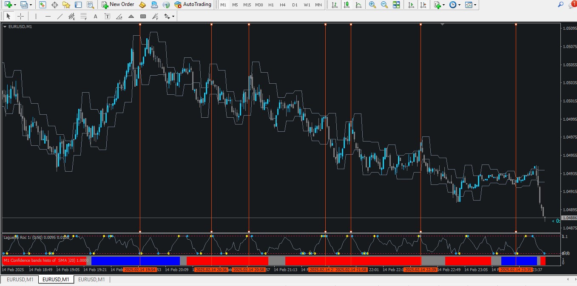Select the Text 'A' tool

click(95, 17)
